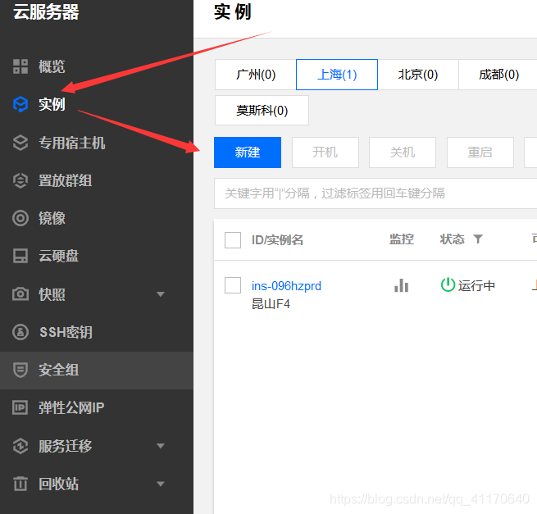The width and height of the screenshot is (537, 514).
Task: Click the 置放群组 hexagon icon
Action: 20,180
